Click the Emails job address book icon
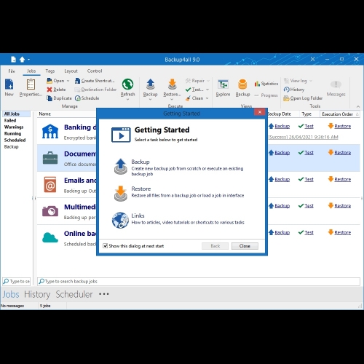 pos(50,184)
